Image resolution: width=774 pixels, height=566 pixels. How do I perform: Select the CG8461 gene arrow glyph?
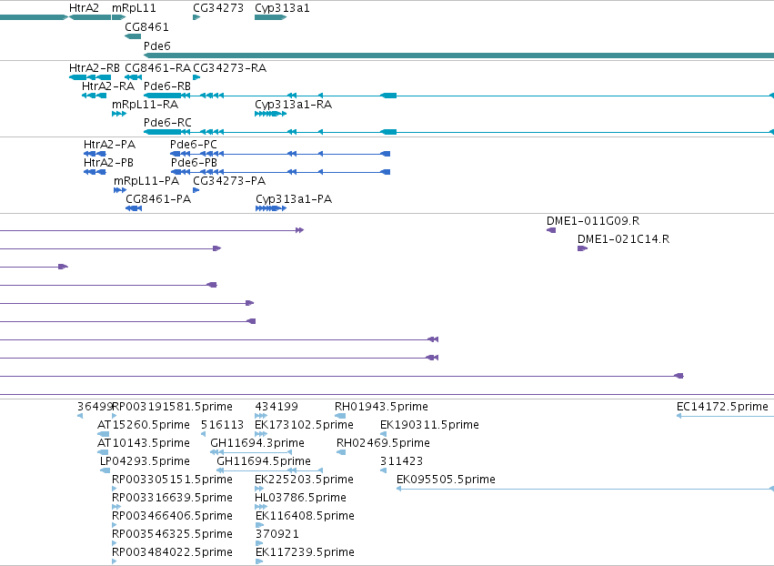133,36
